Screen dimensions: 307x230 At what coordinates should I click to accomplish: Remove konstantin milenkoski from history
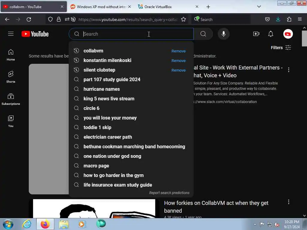178,60
